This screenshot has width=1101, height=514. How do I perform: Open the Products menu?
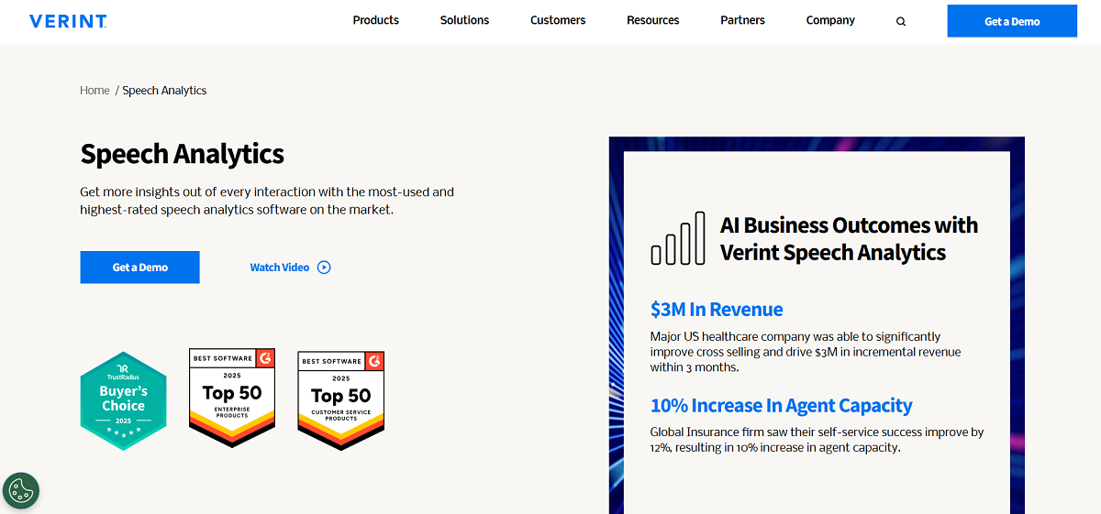[x=376, y=20]
